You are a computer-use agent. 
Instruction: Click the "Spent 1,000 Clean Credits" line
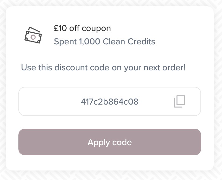(104, 42)
